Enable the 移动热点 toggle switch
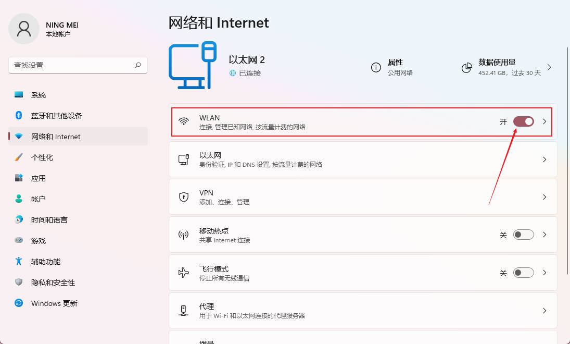Image resolution: width=570 pixels, height=344 pixels. 524,235
